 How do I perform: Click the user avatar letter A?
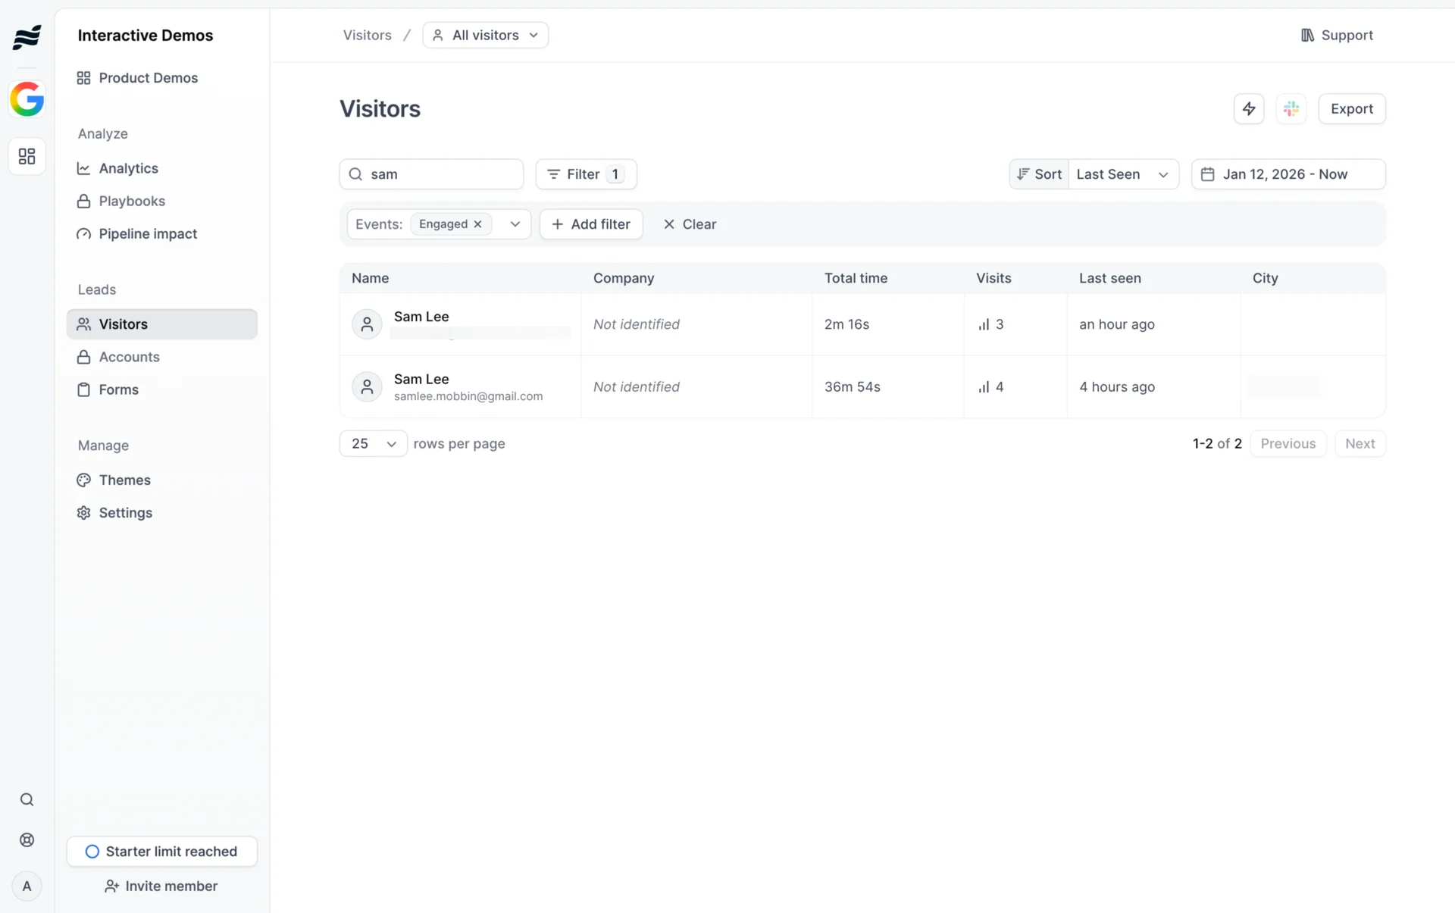pyautogui.click(x=27, y=886)
